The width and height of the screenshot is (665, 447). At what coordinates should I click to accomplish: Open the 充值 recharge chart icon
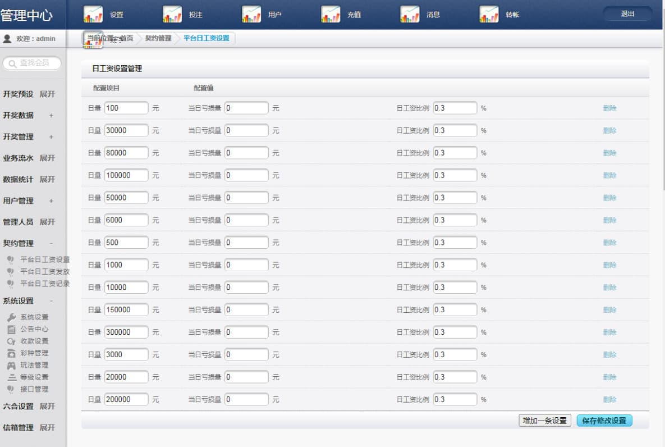(331, 14)
